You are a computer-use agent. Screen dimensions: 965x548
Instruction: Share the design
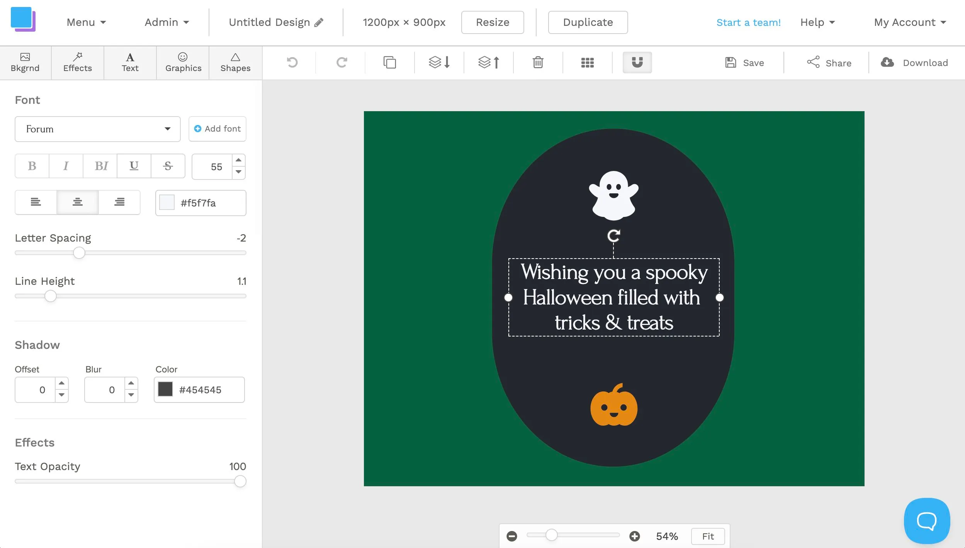pyautogui.click(x=829, y=63)
